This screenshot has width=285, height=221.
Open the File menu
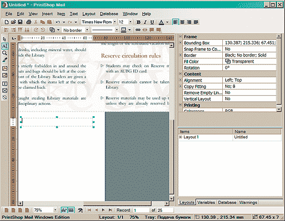click(x=9, y=14)
